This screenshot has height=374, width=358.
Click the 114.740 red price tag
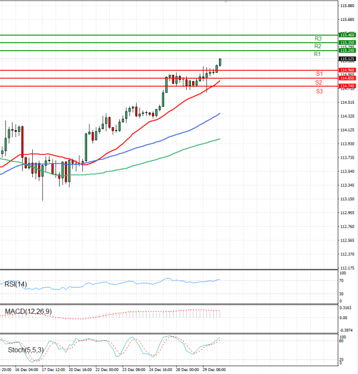point(347,86)
